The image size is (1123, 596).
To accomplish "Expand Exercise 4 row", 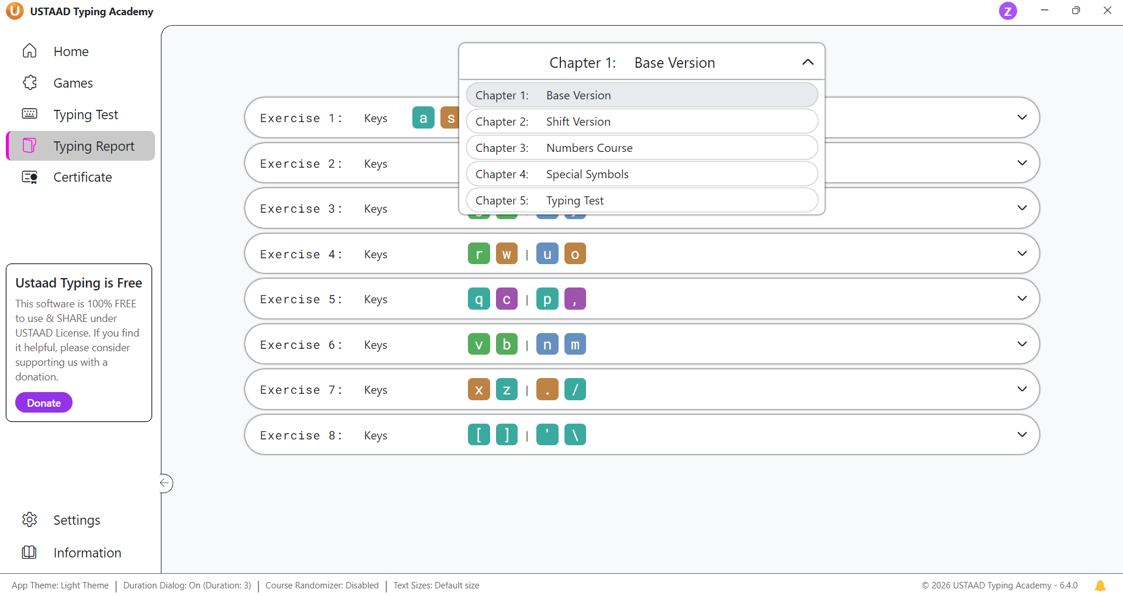I will 1022,254.
